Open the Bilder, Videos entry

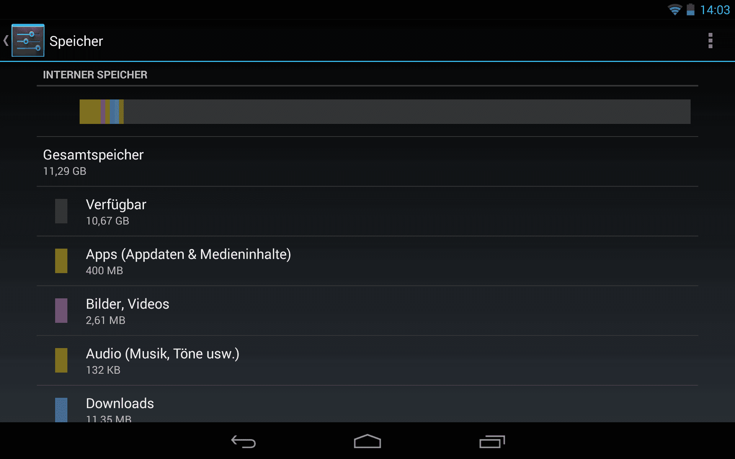click(367, 311)
